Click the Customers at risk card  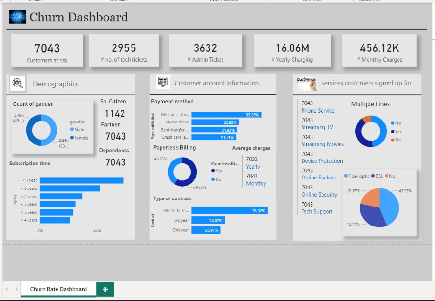(47, 51)
